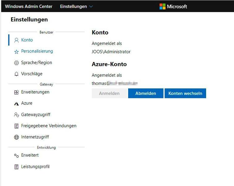Click the Gateway section label
The image size is (234, 186).
tap(46, 84)
